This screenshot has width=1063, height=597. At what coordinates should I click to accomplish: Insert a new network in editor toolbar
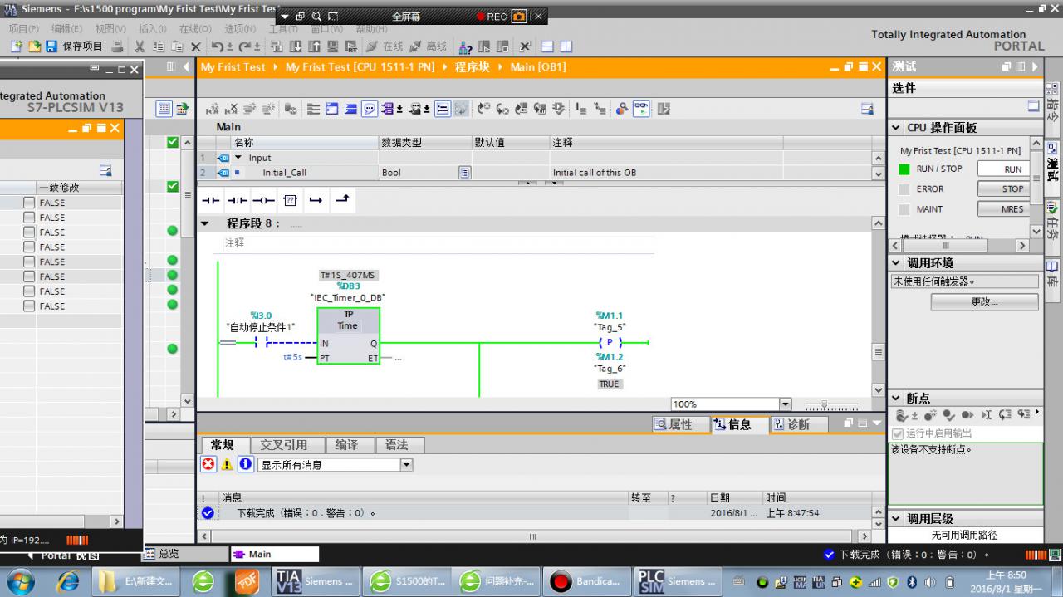point(213,109)
